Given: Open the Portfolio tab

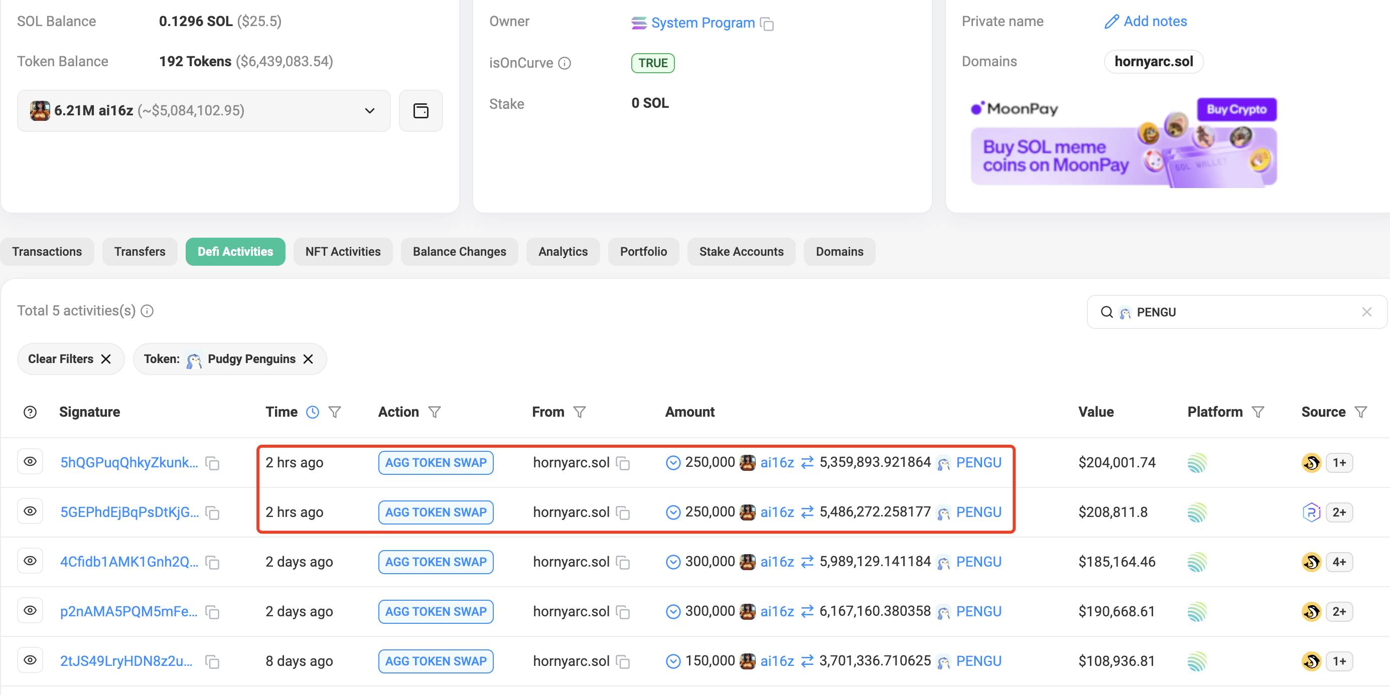Looking at the screenshot, I should click(x=643, y=251).
